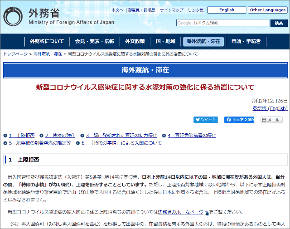Open 会見・発表・広報 navigation menu
Image resolution: width=290 pixels, height=229 pixels.
(x=95, y=41)
